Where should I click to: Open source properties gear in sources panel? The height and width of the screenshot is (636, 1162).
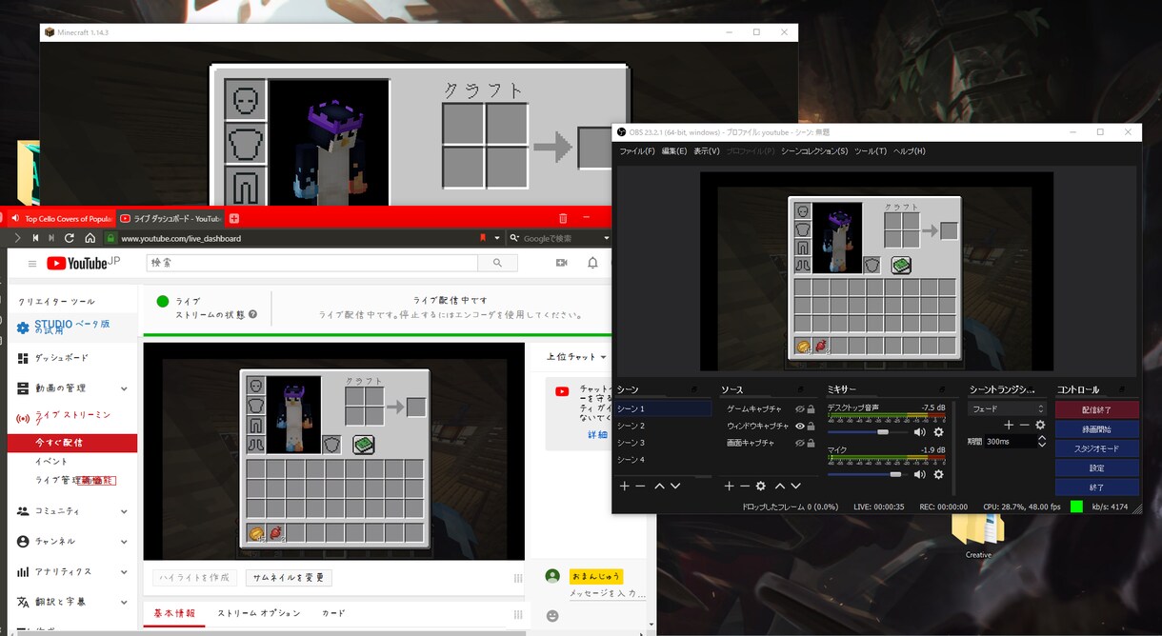(x=761, y=486)
